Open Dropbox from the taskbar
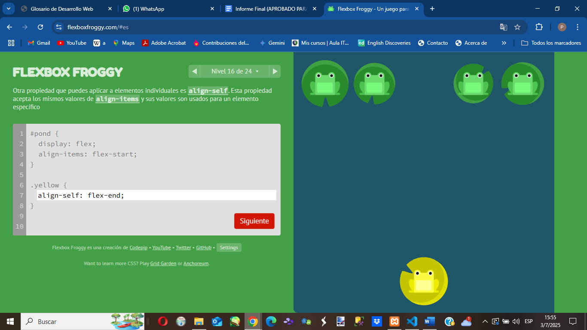Viewport: 587px width, 330px height. tap(377, 321)
